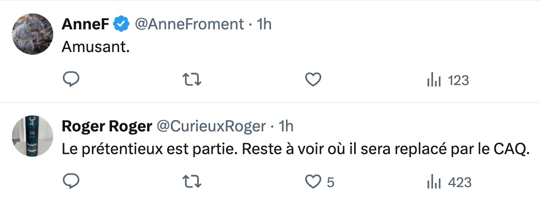Open AnneF's tweet via its 1h timestamp
Screen dimensions: 541x201
click(264, 24)
